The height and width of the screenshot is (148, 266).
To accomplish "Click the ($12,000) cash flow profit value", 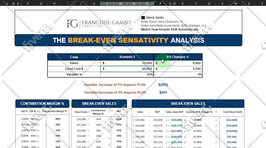I will click(x=232, y=120).
